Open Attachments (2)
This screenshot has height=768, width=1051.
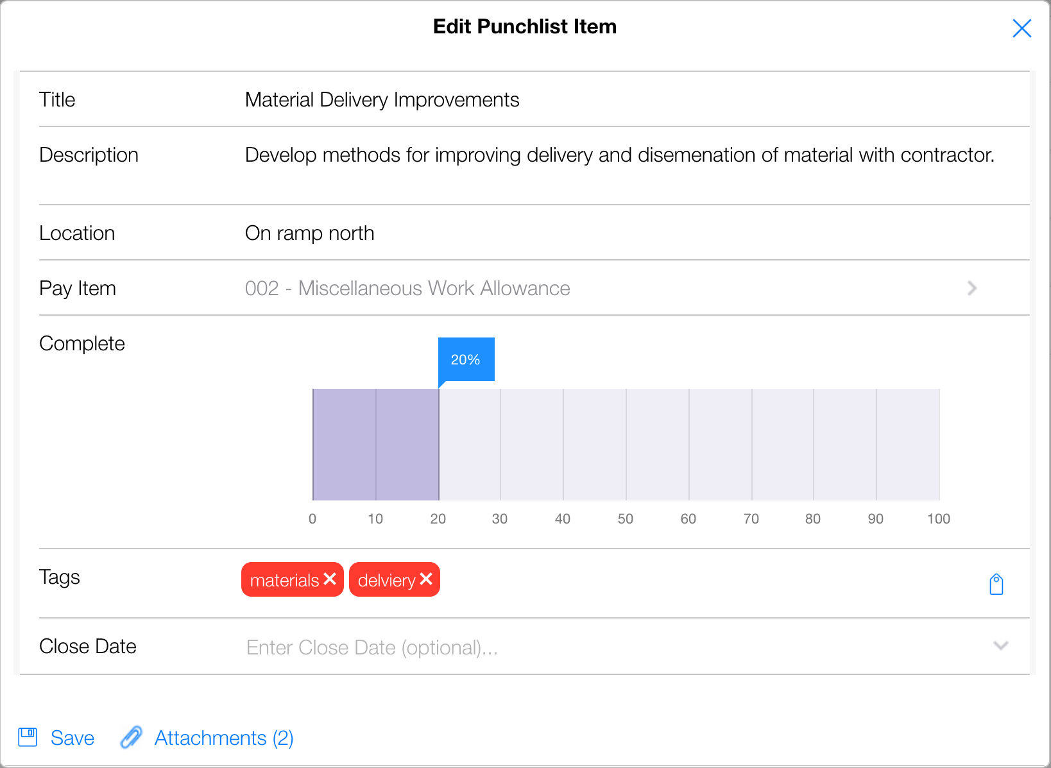pos(224,738)
